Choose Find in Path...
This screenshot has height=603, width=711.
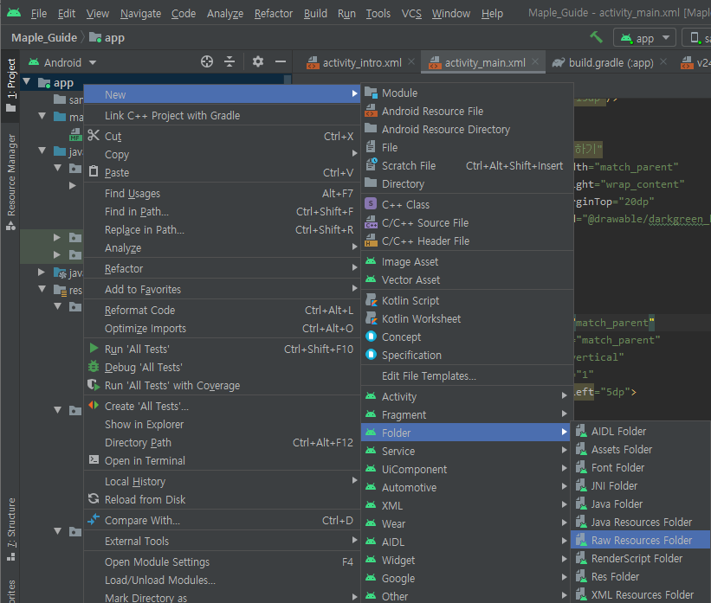coord(222,212)
